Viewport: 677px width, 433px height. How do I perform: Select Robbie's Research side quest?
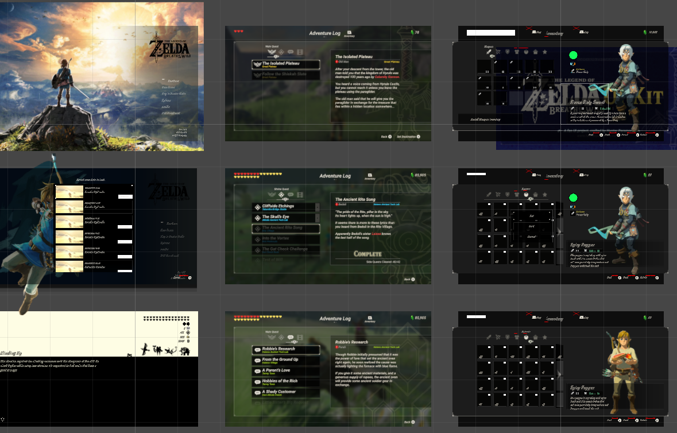point(286,350)
